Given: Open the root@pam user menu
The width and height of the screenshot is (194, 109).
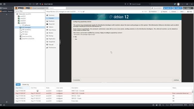Looking at the screenshot, I should (188, 8).
